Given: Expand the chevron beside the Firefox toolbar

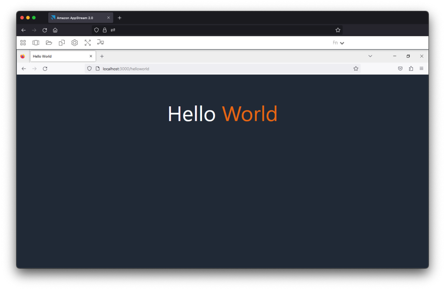Looking at the screenshot, I should point(370,56).
